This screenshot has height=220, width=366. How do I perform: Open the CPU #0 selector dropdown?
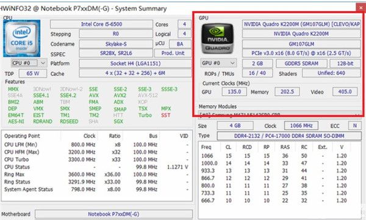[x=29, y=63]
